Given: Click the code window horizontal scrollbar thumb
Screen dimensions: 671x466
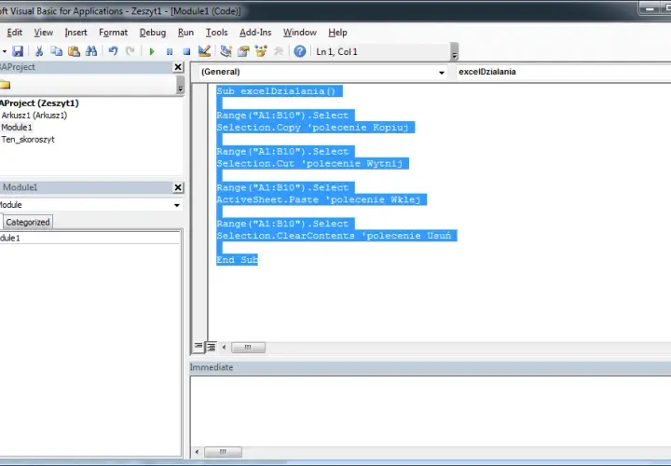Looking at the screenshot, I should (x=248, y=347).
